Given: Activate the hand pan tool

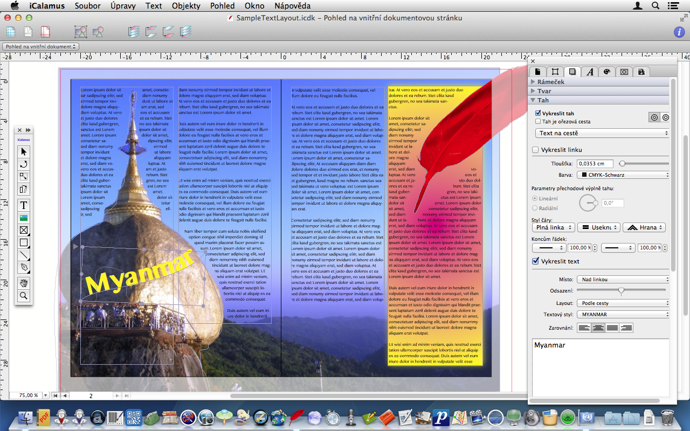Looking at the screenshot, I should [x=24, y=283].
